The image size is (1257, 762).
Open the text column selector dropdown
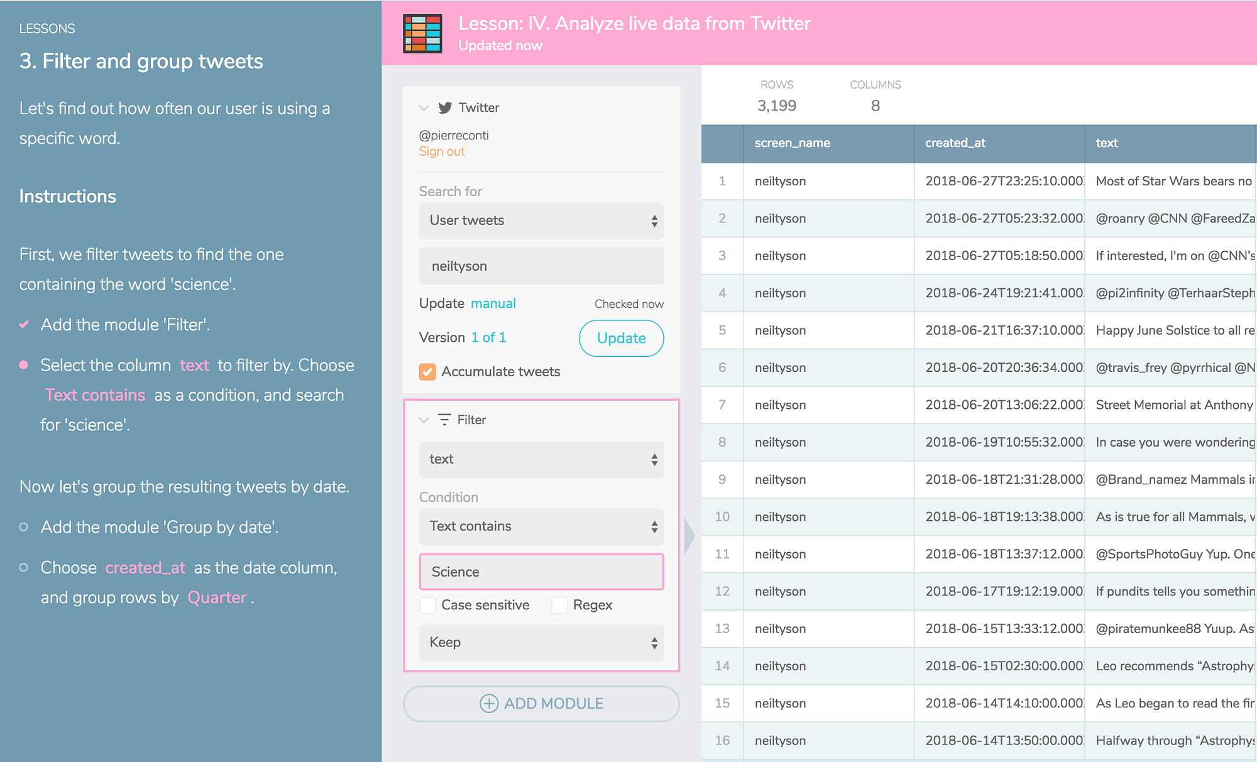pos(541,459)
